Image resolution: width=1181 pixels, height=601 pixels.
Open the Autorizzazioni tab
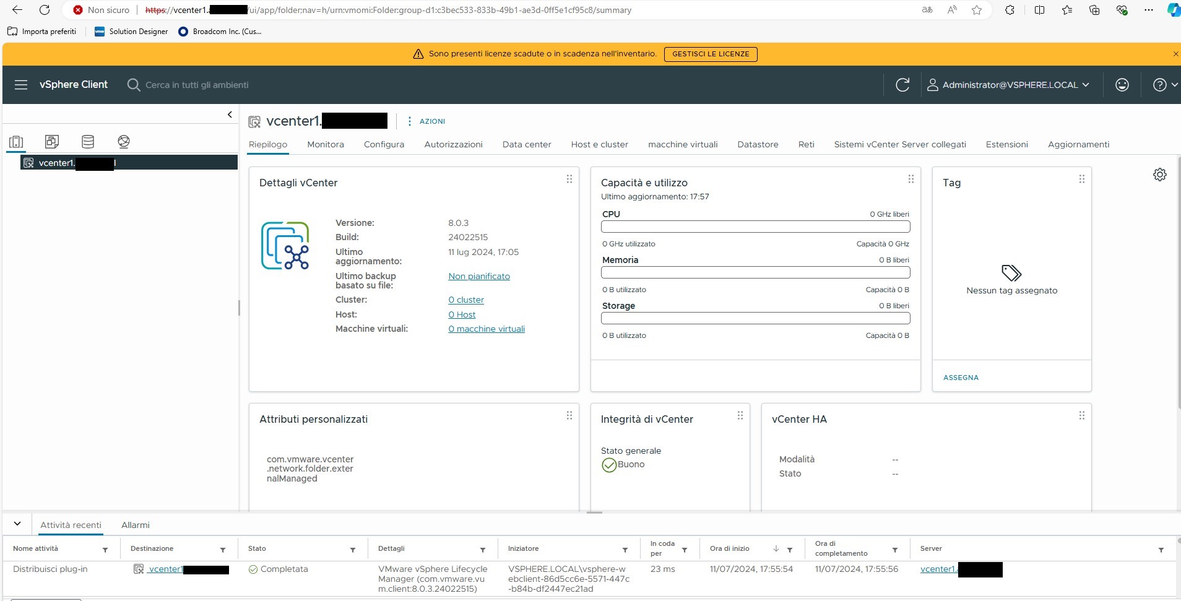pos(453,144)
